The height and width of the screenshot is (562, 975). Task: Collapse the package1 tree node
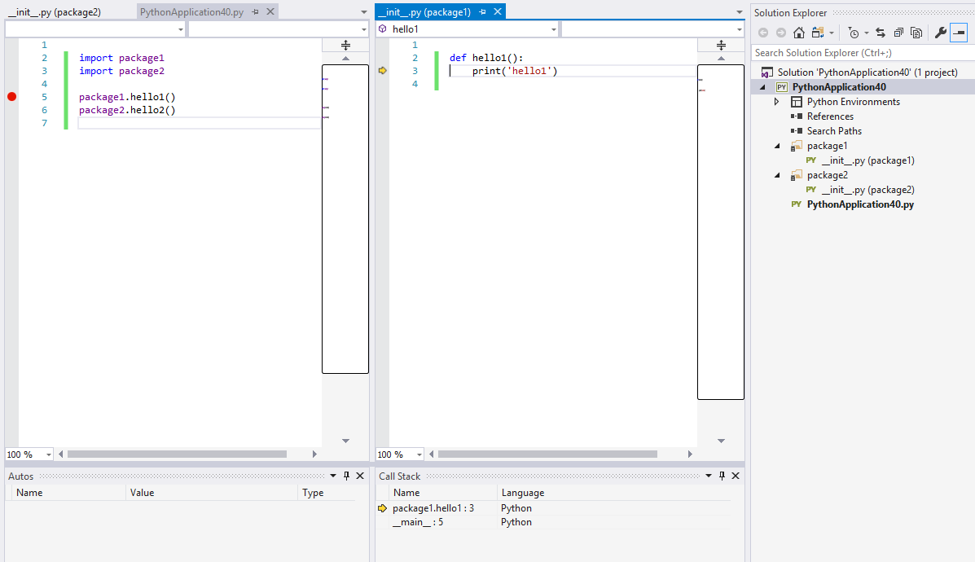(x=776, y=145)
